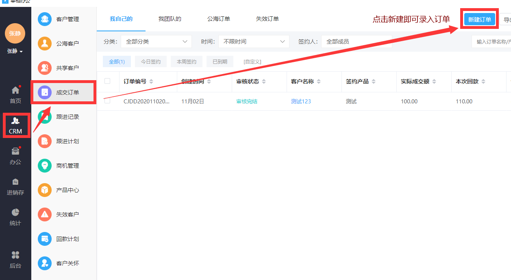This screenshot has height=280, width=511.
Task: Open the 首页 home icon
Action: 15,90
